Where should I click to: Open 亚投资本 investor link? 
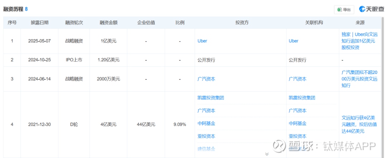(x=206, y=136)
